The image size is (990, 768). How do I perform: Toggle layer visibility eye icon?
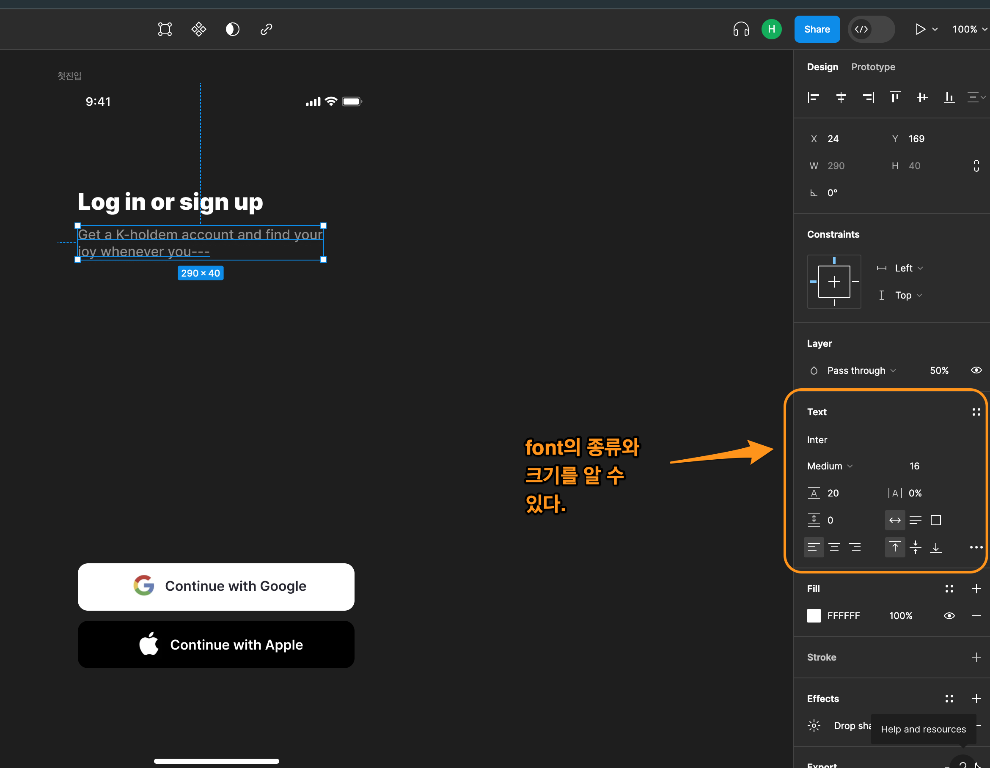point(976,370)
